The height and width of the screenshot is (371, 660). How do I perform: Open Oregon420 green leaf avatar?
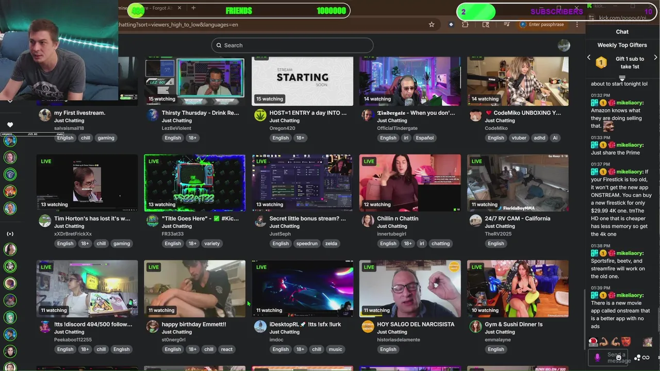coord(260,115)
